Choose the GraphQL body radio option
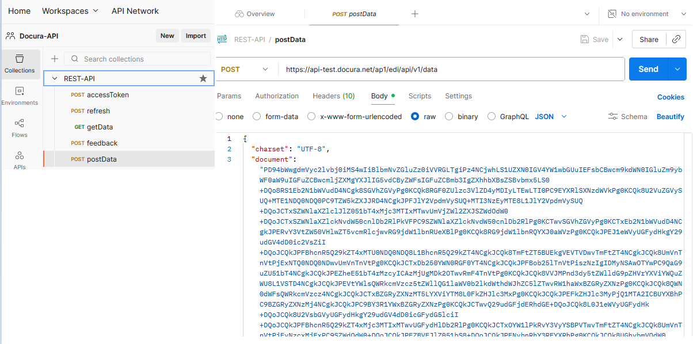The height and width of the screenshot is (344, 693). [x=492, y=117]
